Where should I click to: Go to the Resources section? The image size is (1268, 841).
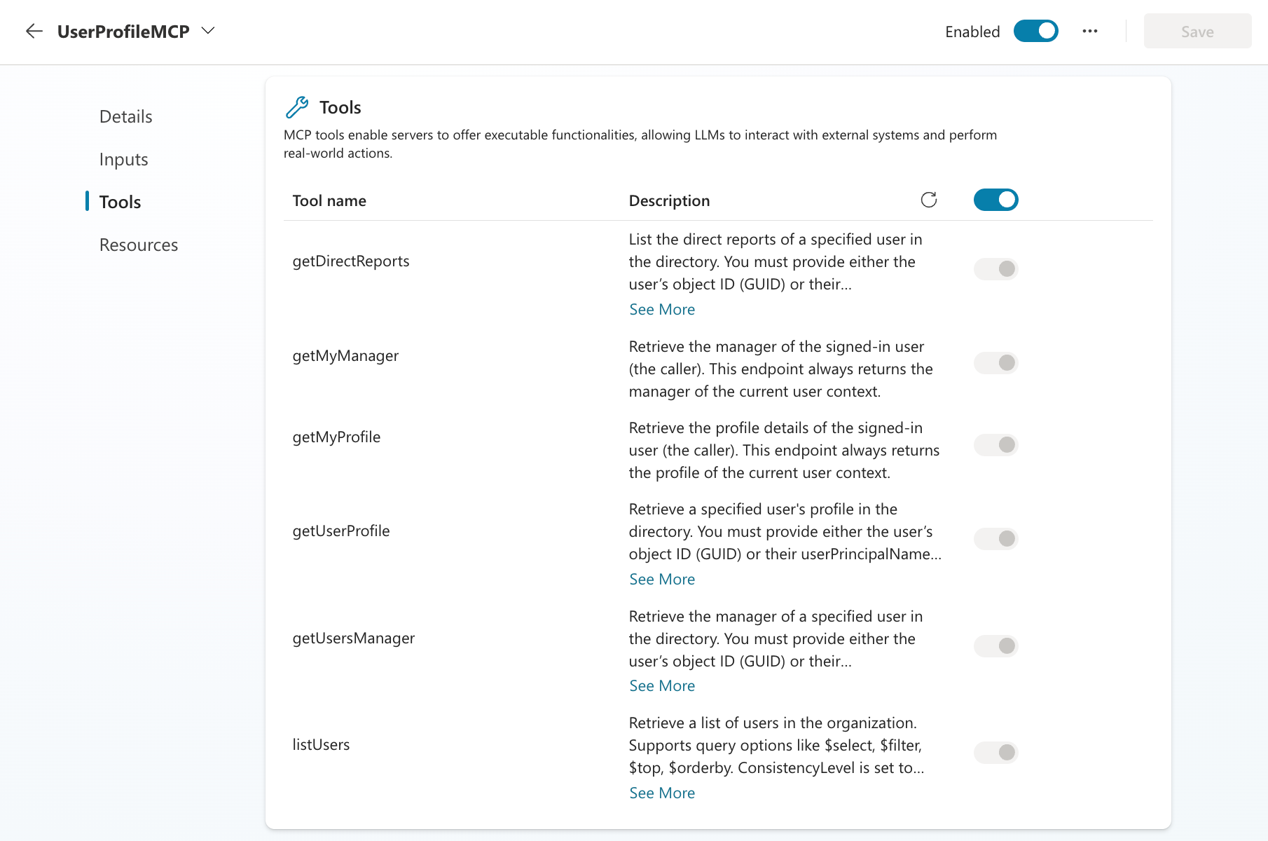(x=138, y=245)
